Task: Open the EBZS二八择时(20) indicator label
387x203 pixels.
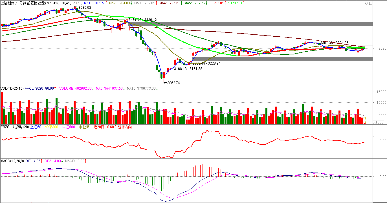Action: 15,127
